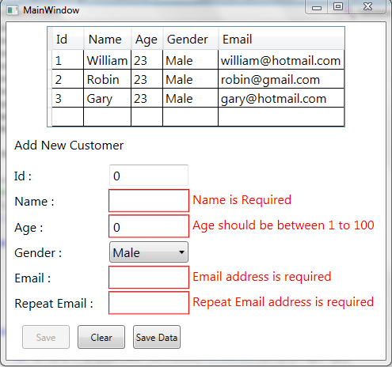Focus the Id text field
This screenshot has height=367, width=392.
tap(149, 176)
